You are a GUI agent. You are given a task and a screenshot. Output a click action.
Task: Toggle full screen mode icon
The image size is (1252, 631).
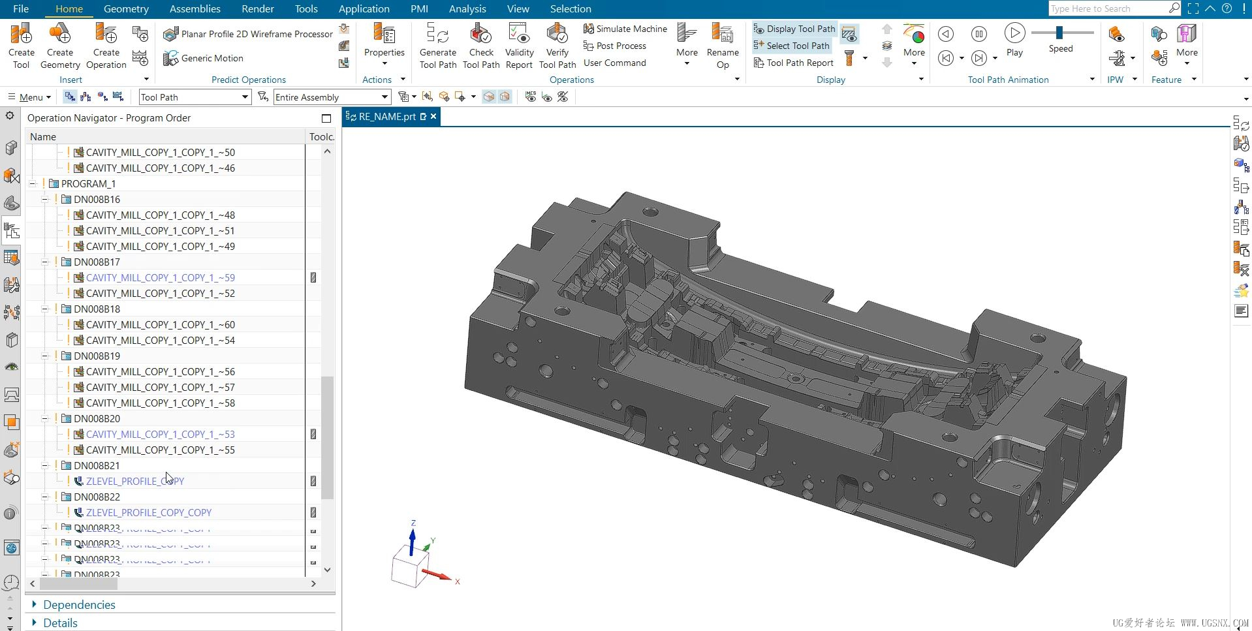coord(1193,8)
